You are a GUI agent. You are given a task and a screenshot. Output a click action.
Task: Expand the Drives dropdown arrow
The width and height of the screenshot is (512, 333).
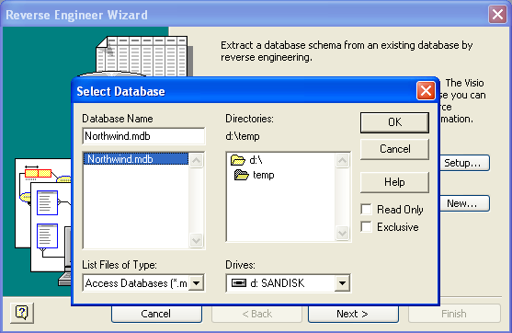tap(342, 283)
